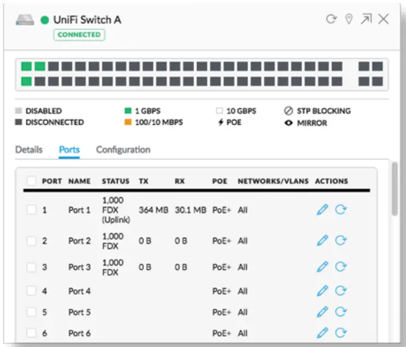Check the checkbox for Port 2

[31, 241]
